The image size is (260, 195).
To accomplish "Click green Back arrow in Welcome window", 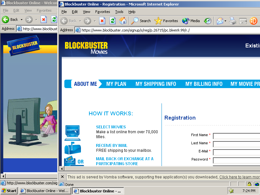I will tap(6, 19).
